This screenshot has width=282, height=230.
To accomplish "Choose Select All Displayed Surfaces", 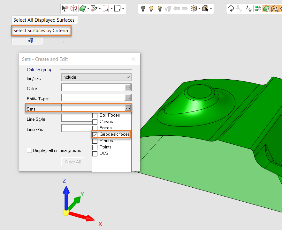I will coord(44,20).
